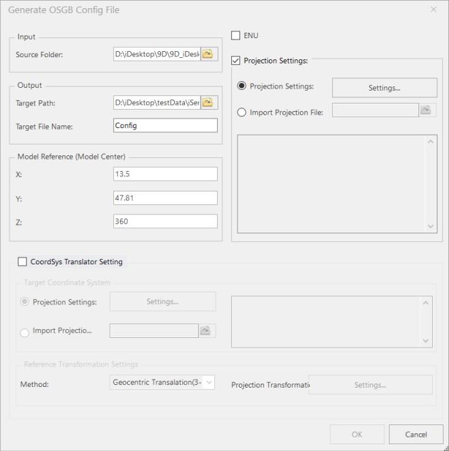Viewport: 449px width, 451px height.
Task: Click the Source Folder browse folder icon
Action: click(x=209, y=54)
